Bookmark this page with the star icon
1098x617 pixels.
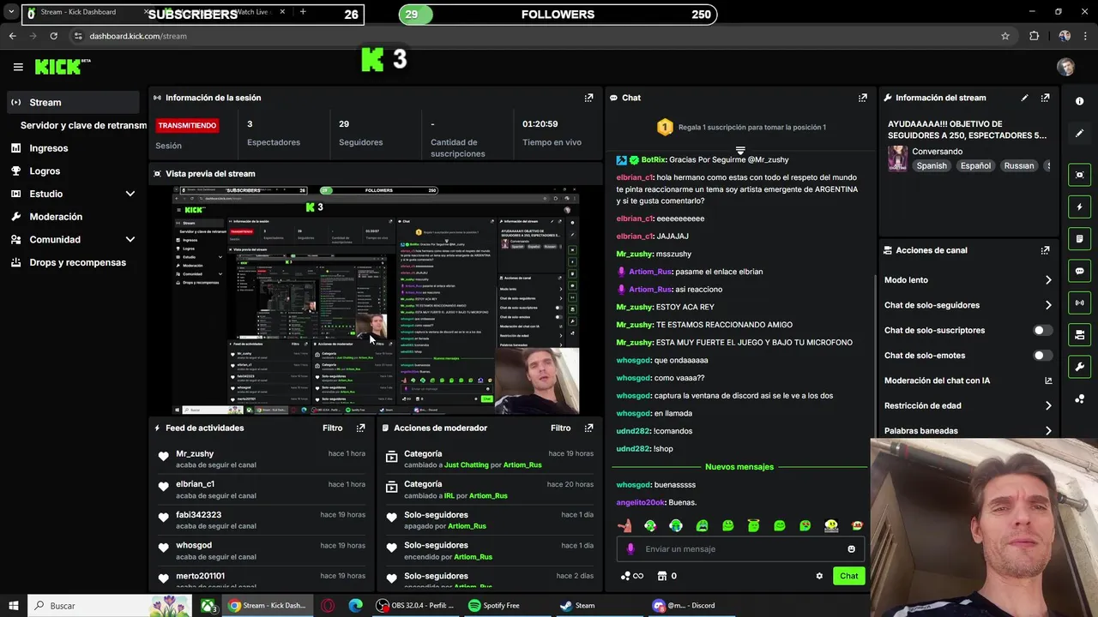point(1005,36)
